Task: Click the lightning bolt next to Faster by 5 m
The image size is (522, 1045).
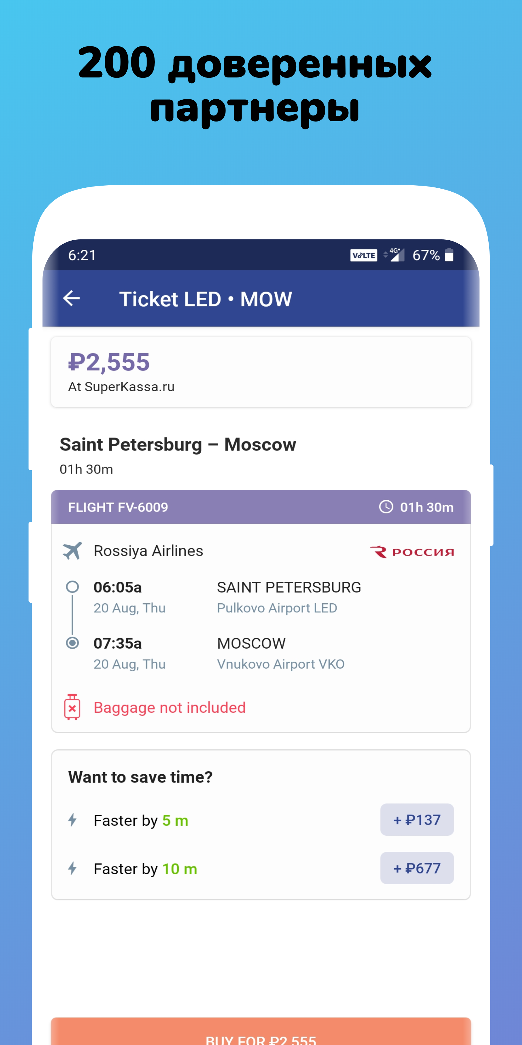Action: tap(72, 820)
